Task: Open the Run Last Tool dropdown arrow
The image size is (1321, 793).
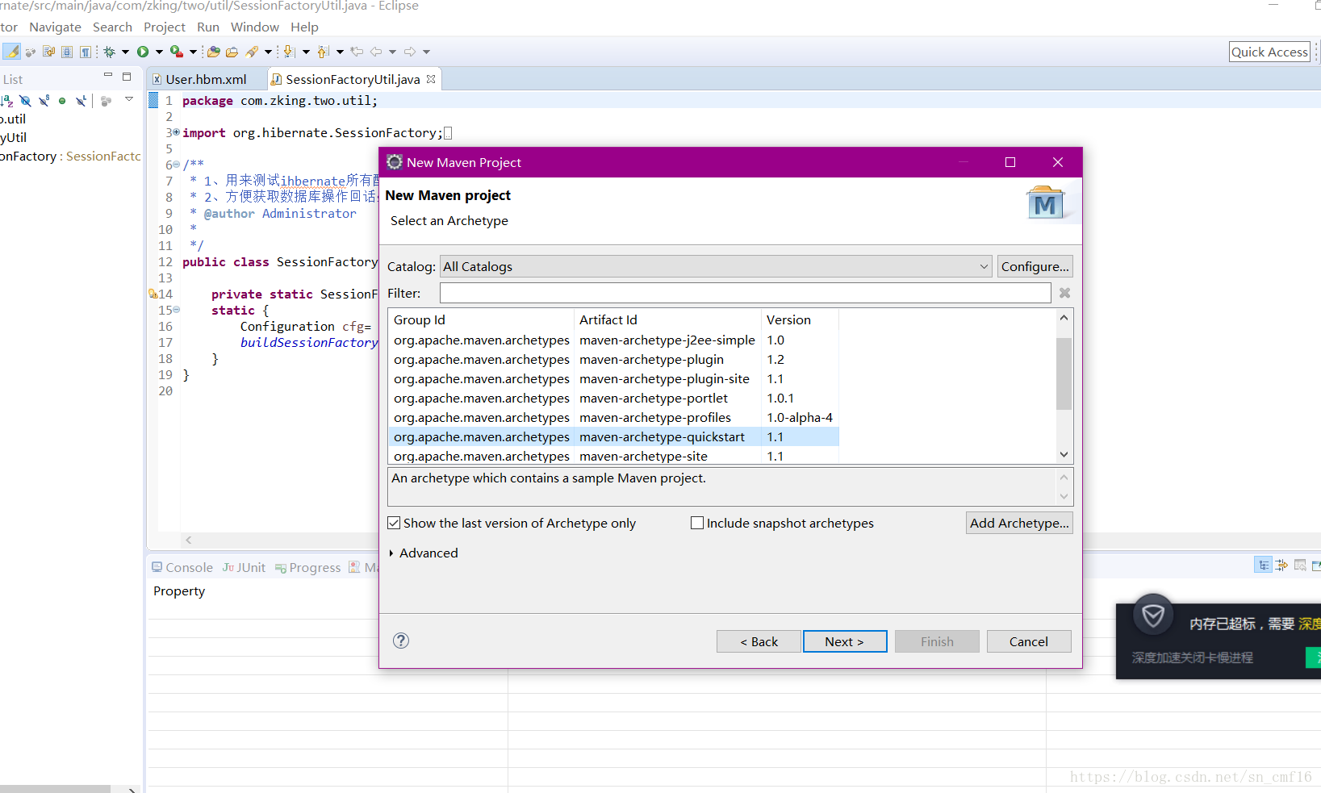Action: point(193,52)
